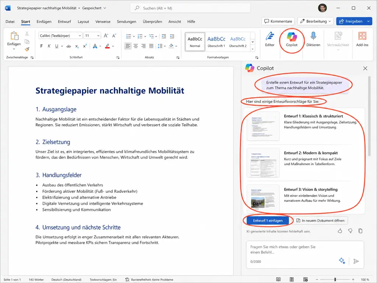Open the Editor tool
This screenshot has height=283, width=377.
pos(269,39)
